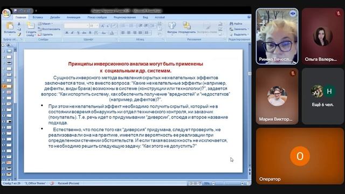The image size is (345, 194).
Task: Switch to the Дизайн (Design) tab
Action: tap(55, 17)
